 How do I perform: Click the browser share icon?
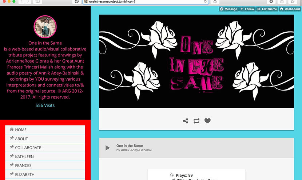282,1
